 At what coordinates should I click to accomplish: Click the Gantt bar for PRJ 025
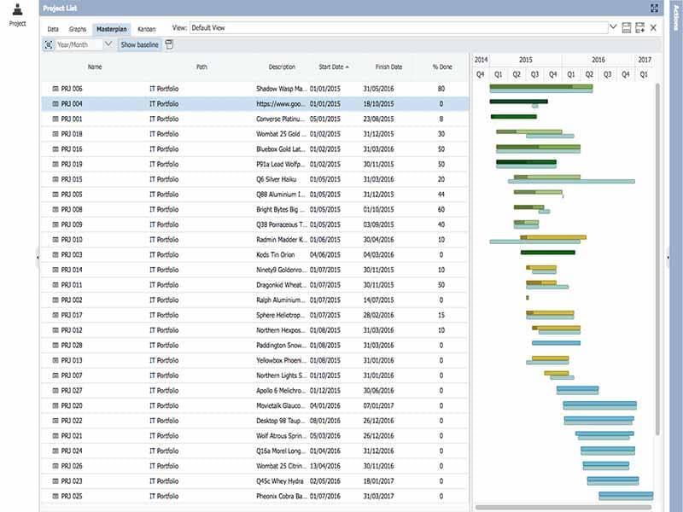tap(625, 495)
